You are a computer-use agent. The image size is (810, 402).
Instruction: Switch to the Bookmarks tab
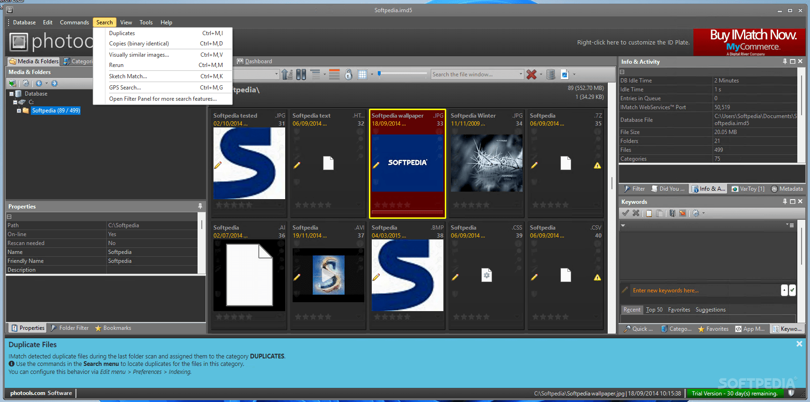pos(113,328)
